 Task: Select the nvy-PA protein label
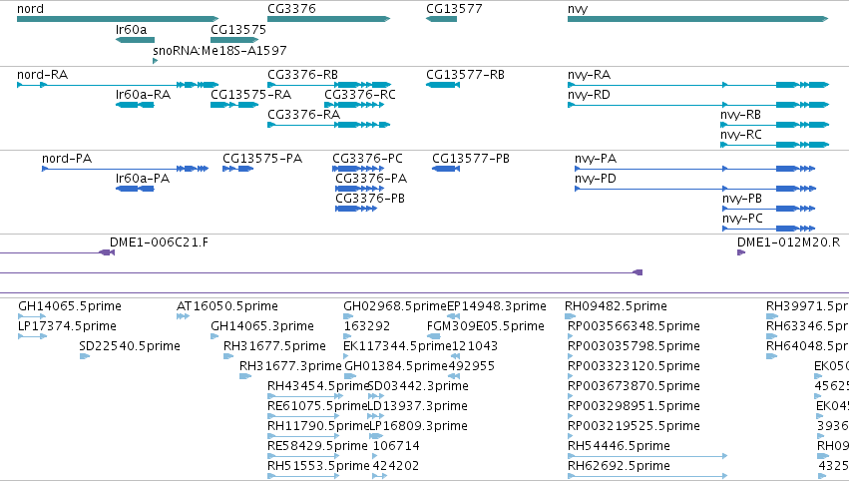[x=596, y=159]
